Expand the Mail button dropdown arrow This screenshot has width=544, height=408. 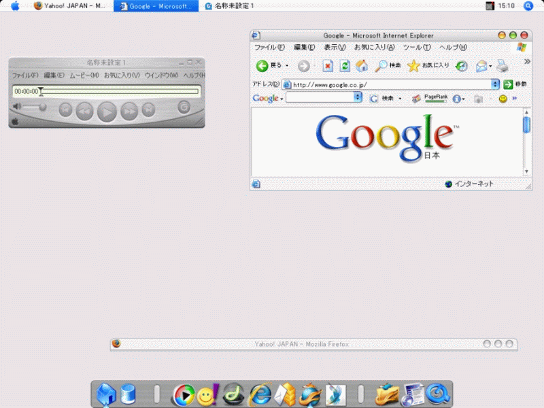490,65
